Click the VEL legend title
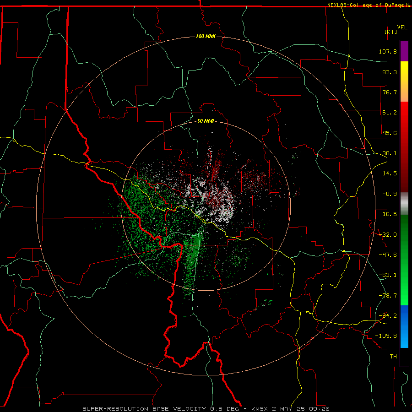This screenshot has height=412, width=412. click(x=402, y=27)
